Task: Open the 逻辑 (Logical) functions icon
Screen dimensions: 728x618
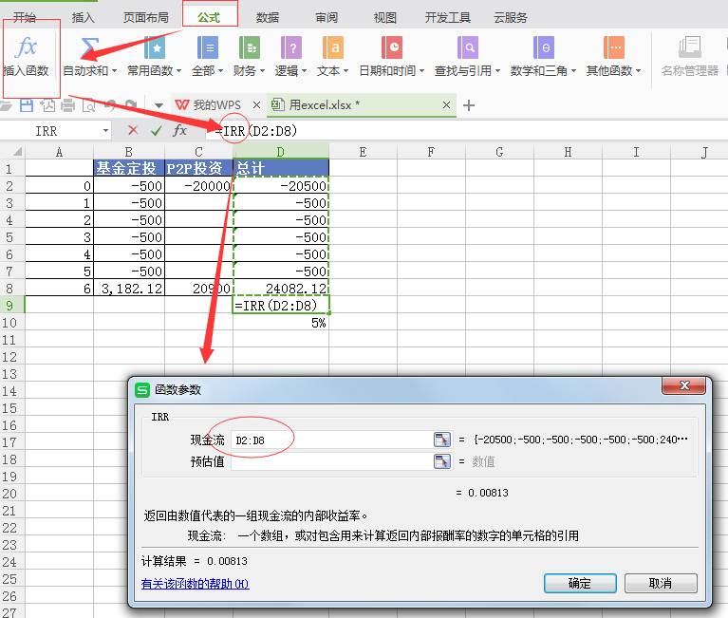Action: (x=290, y=47)
